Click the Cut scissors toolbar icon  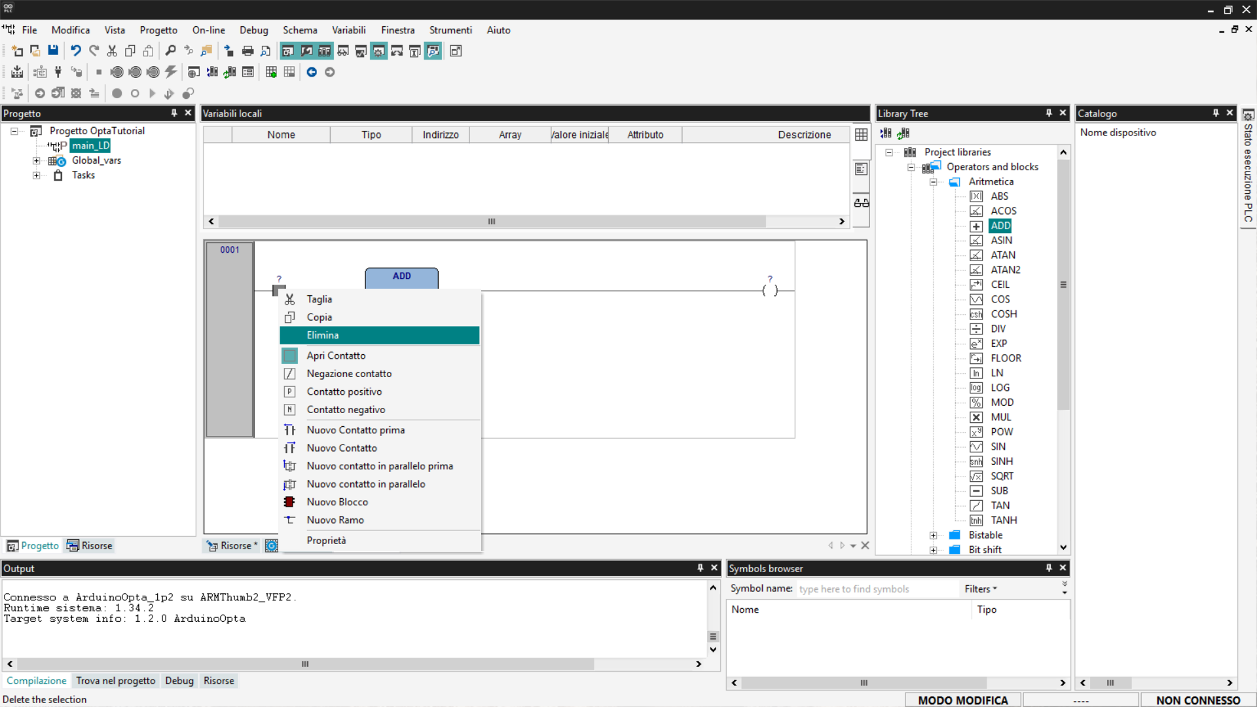click(112, 50)
